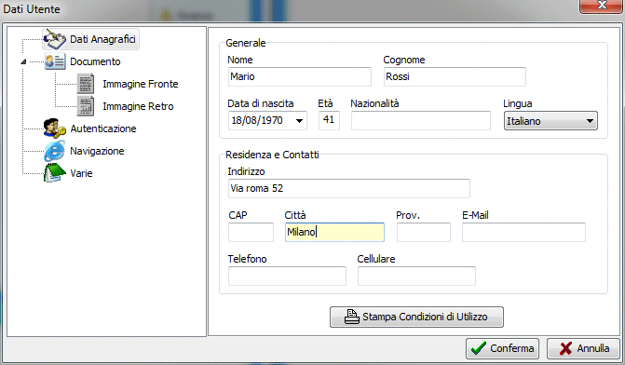Select the Autenticazione tree entry label
Viewport: 625px width, 365px height.
103,128
